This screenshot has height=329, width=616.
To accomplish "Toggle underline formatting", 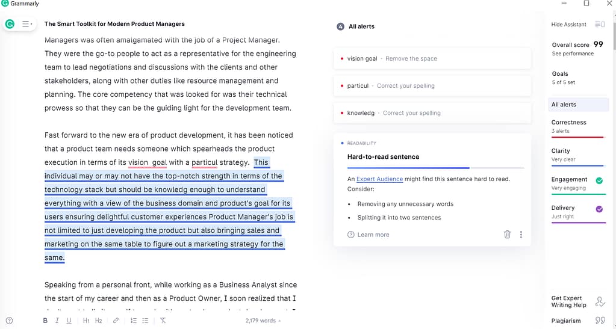I will (69, 321).
